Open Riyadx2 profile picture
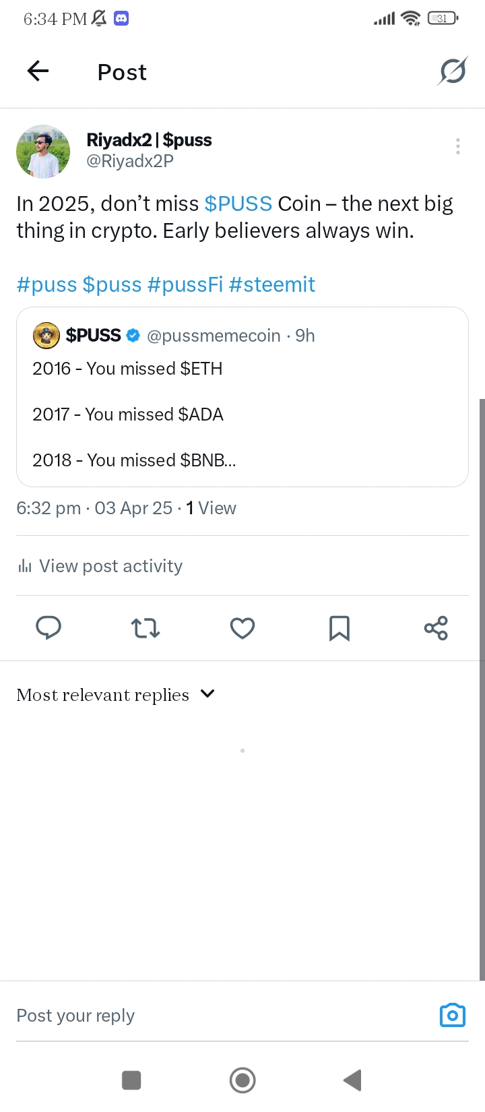Viewport: 485px width, 1112px height. click(43, 152)
